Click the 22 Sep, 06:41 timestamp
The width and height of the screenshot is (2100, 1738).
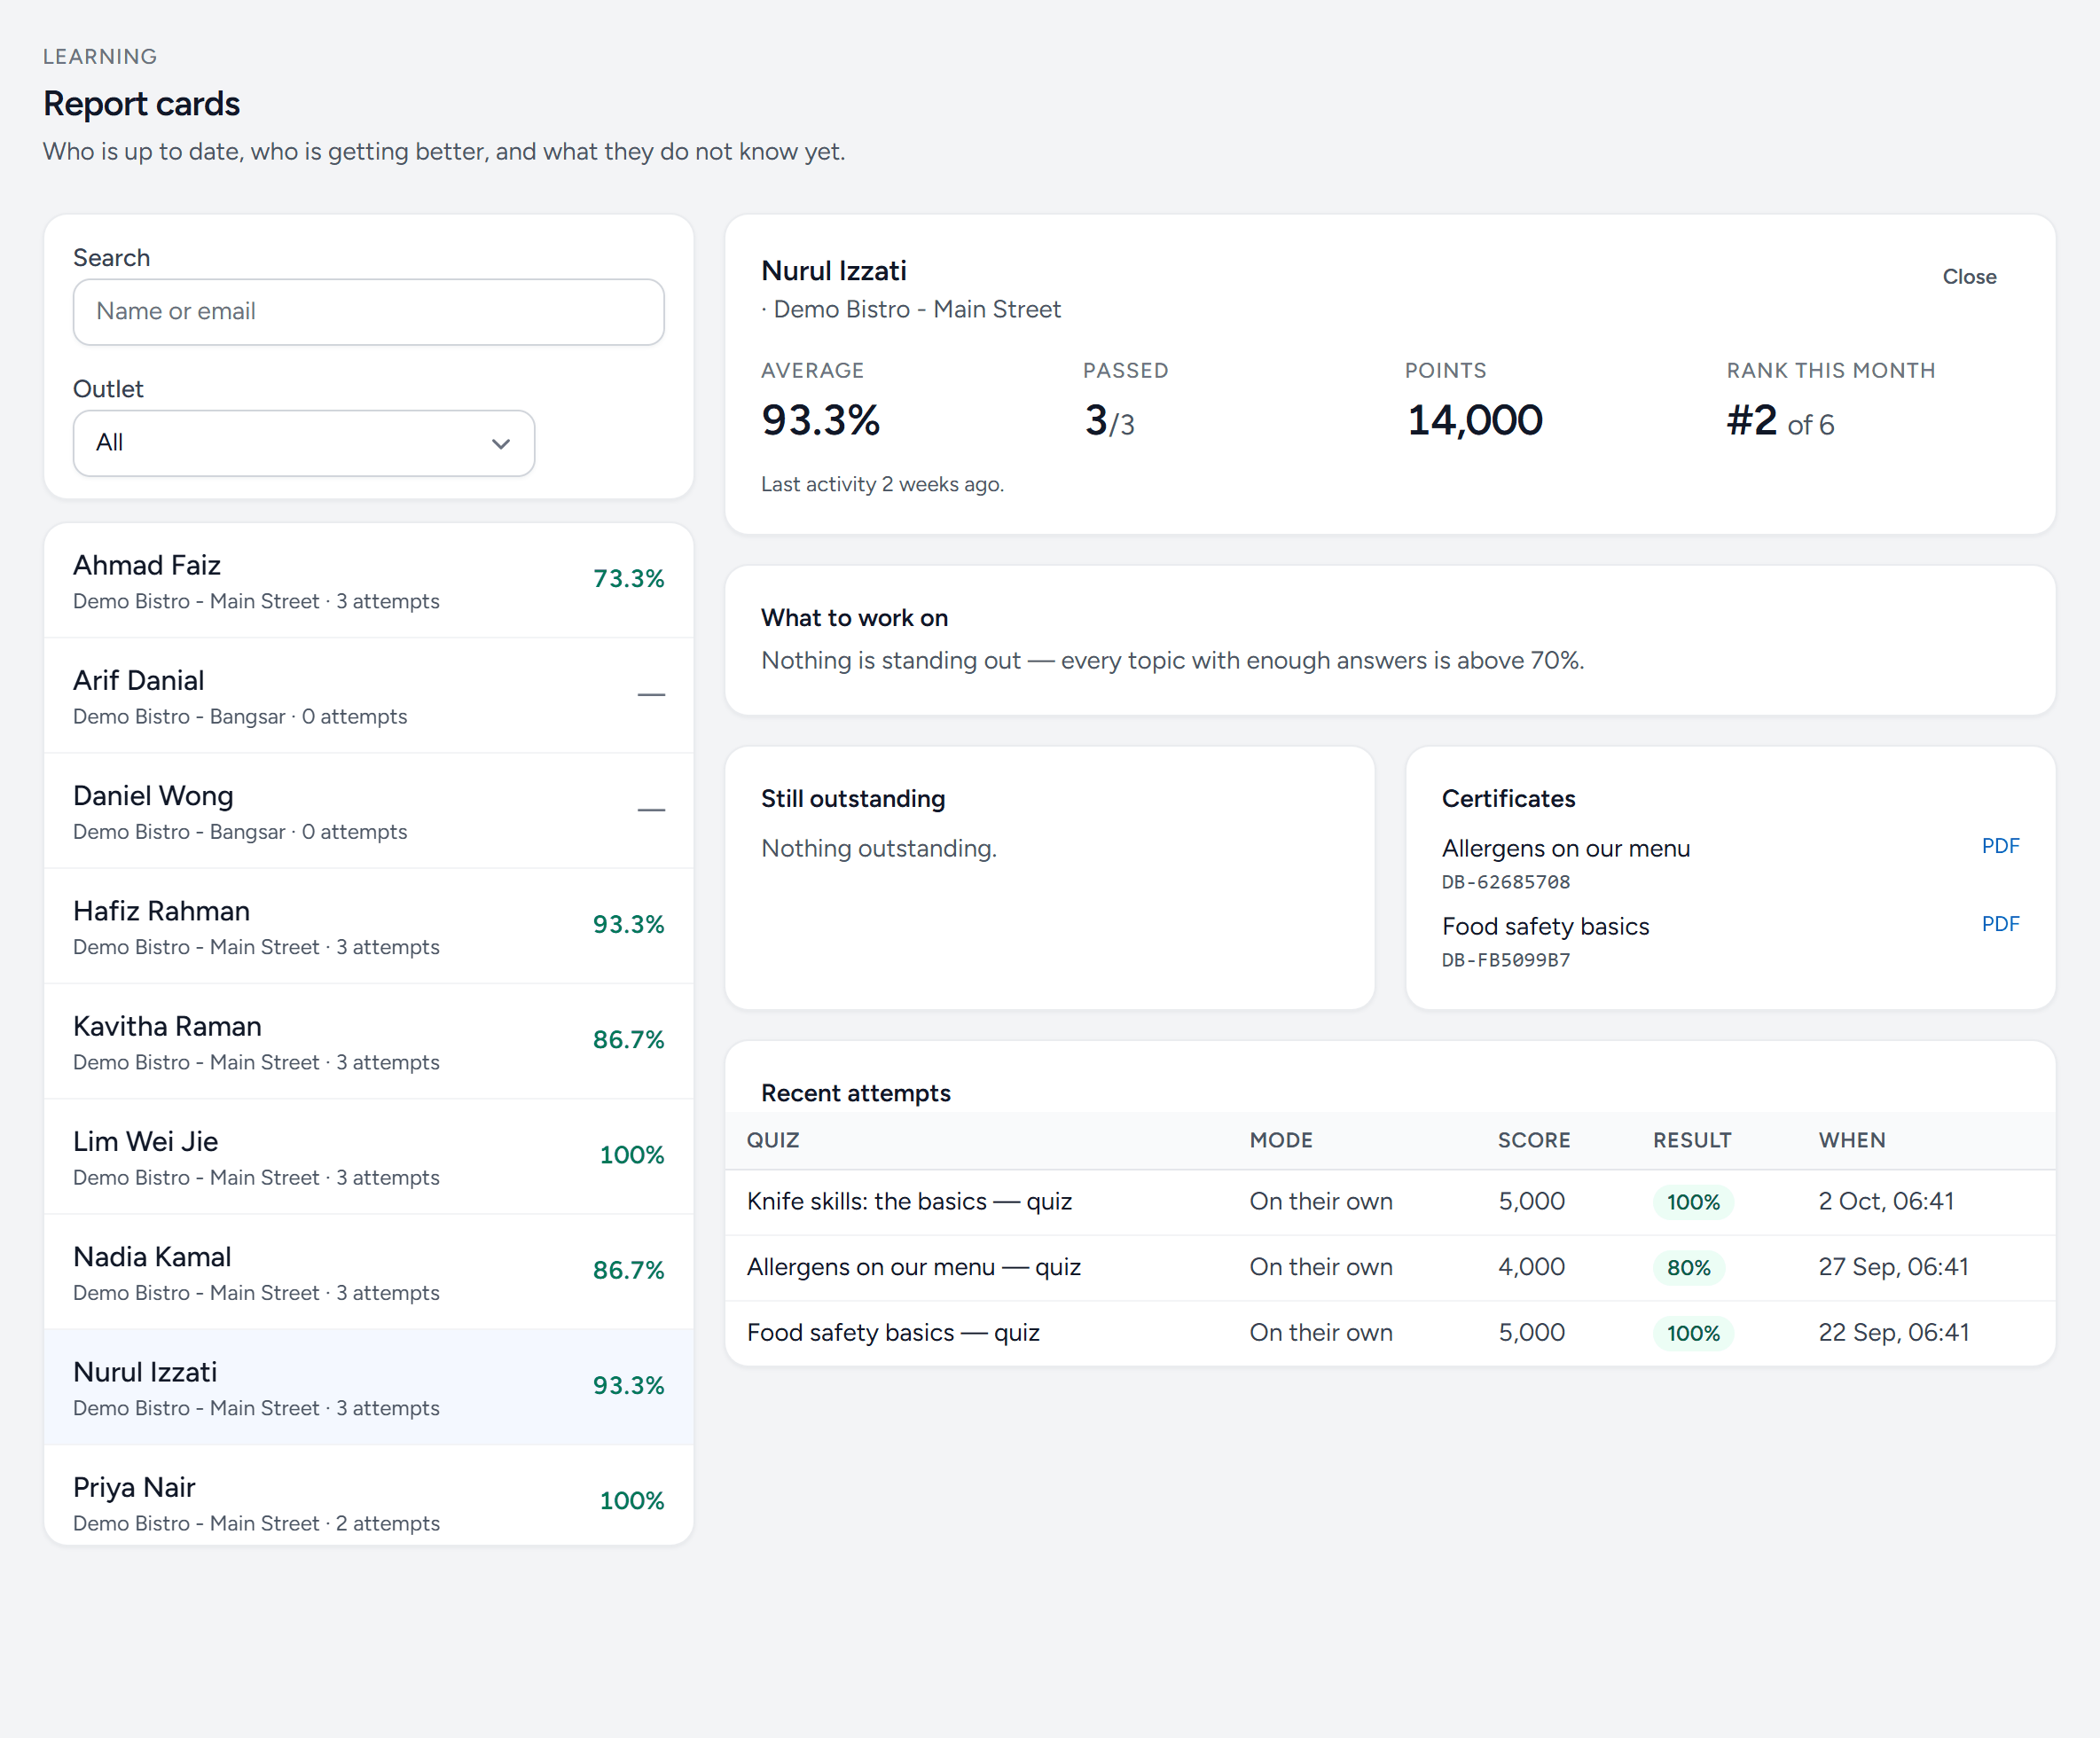click(1893, 1333)
